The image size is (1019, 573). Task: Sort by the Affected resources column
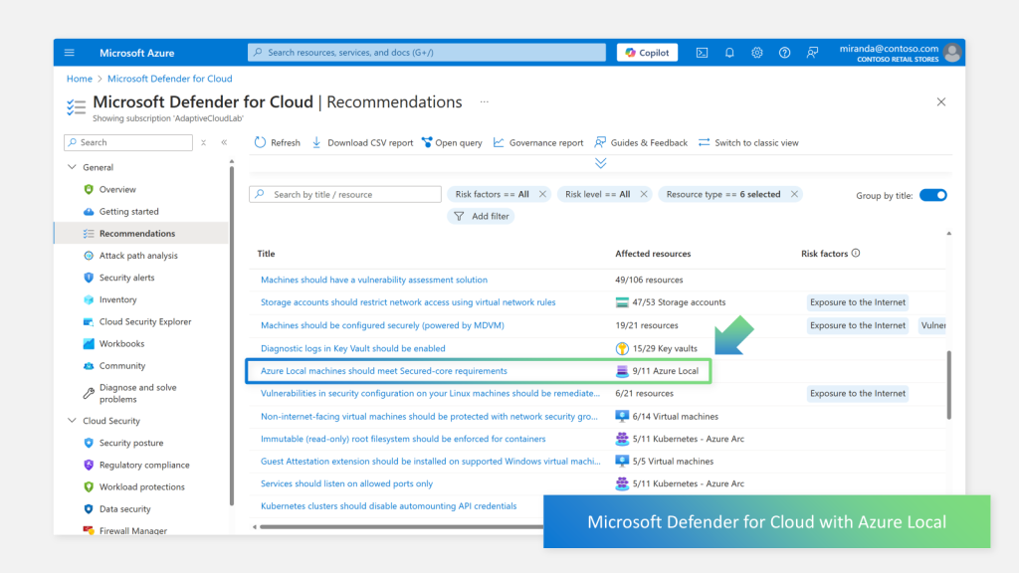[x=653, y=254]
